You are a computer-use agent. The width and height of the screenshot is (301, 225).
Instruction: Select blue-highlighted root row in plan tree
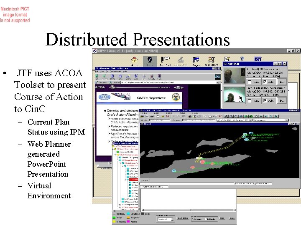tap(125, 143)
